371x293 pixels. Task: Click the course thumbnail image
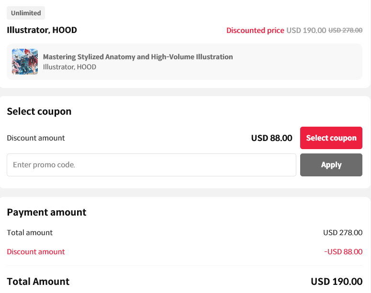25,62
